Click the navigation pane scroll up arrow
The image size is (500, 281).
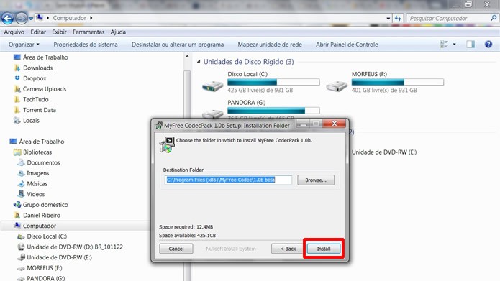187,56
